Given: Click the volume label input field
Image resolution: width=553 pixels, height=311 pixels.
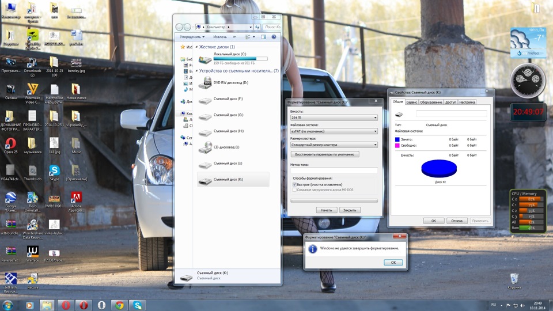Looking at the screenshot, I should click(x=334, y=170).
